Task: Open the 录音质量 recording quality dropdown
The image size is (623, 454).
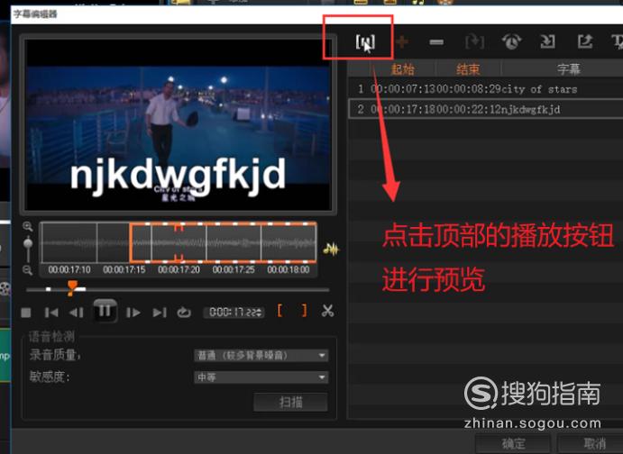Action: pos(261,355)
